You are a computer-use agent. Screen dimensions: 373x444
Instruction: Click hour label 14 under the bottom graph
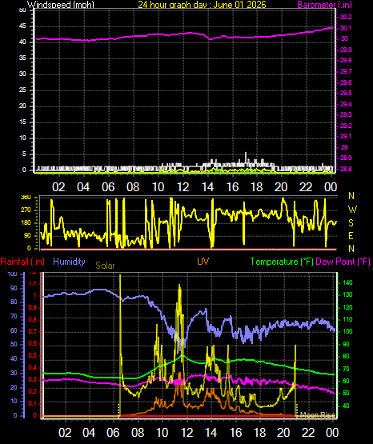click(x=211, y=433)
